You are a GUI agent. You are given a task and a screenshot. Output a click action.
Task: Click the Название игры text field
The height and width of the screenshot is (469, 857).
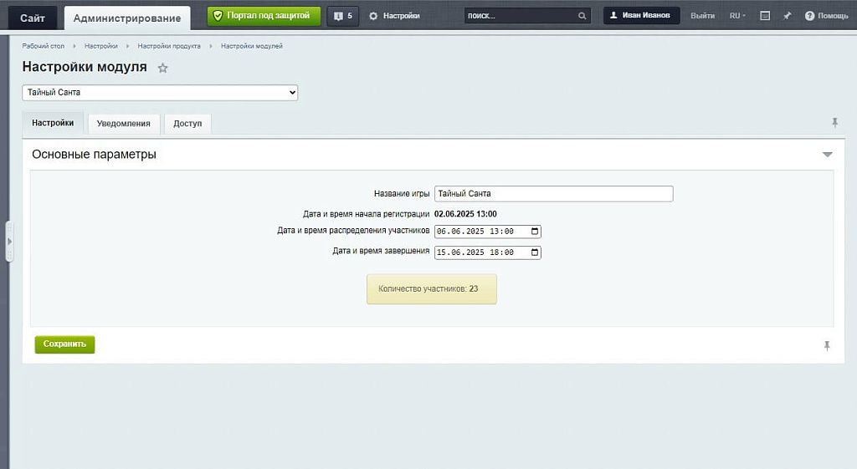(553, 194)
